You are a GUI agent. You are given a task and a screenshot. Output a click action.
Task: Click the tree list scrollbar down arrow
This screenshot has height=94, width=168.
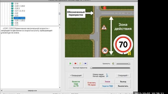click(60, 25)
